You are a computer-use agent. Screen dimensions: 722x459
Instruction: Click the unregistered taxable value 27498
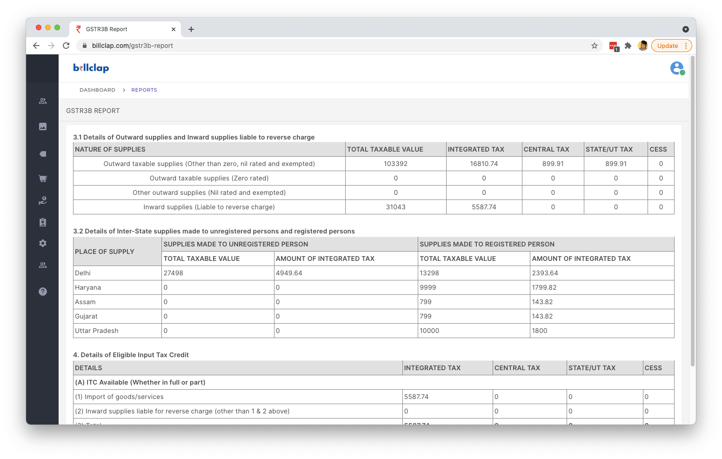click(174, 273)
